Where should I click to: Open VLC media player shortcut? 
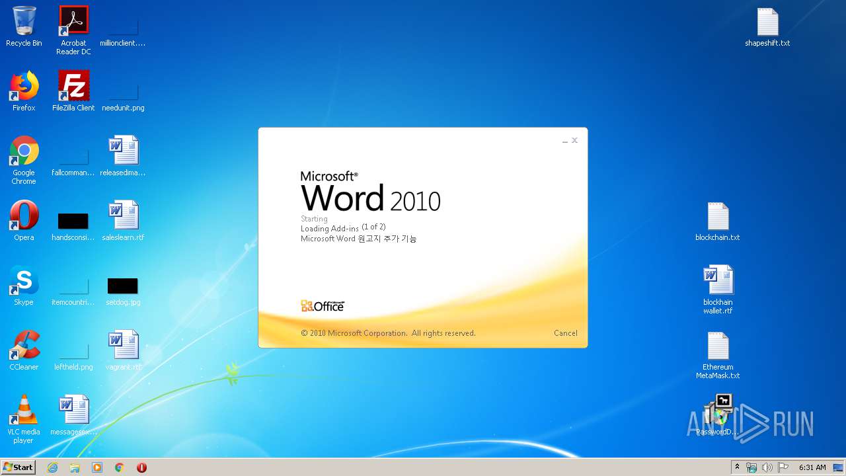pyautogui.click(x=24, y=419)
